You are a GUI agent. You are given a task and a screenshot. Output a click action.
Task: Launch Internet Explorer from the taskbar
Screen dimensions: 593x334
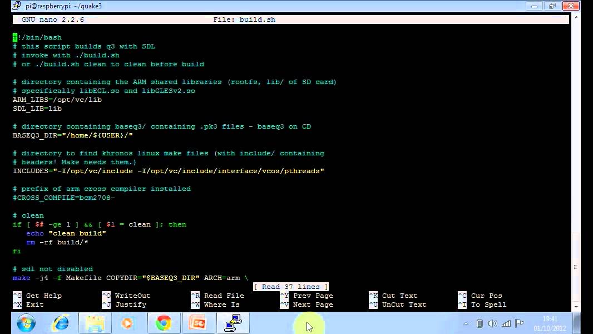point(61,323)
